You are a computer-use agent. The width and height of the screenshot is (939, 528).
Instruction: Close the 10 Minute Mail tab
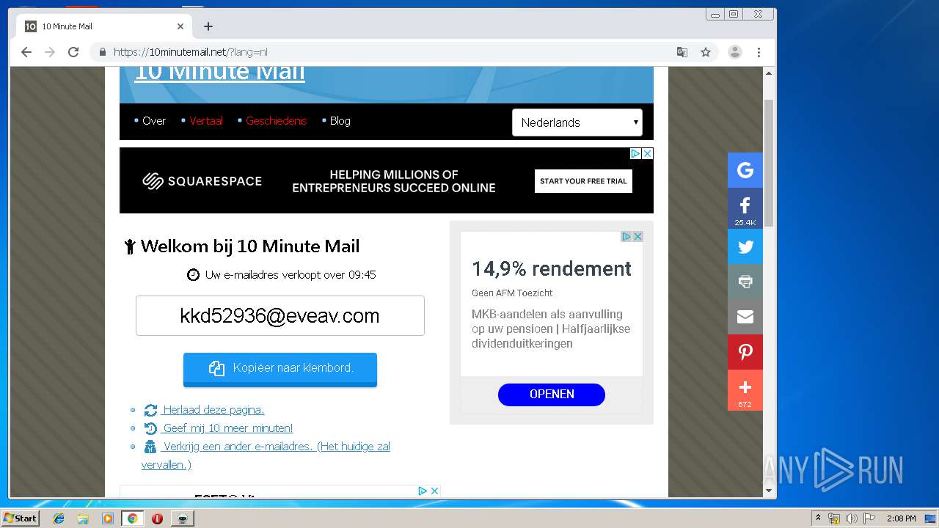[x=180, y=26]
